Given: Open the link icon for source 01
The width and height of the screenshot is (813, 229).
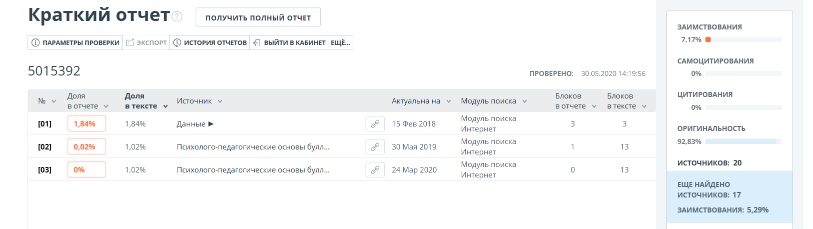Looking at the screenshot, I should 375,124.
